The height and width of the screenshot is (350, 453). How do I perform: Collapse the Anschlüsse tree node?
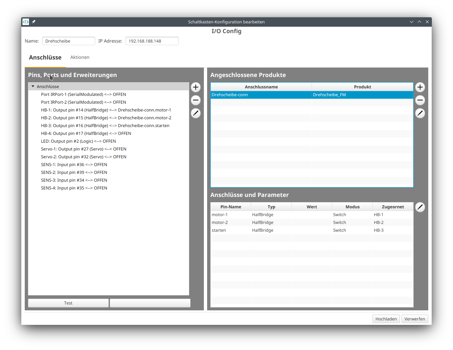click(33, 86)
